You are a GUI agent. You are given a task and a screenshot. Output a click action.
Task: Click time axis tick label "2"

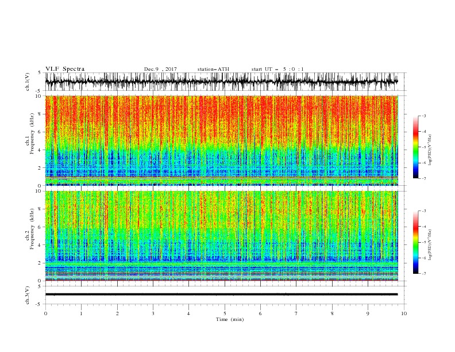117,313
